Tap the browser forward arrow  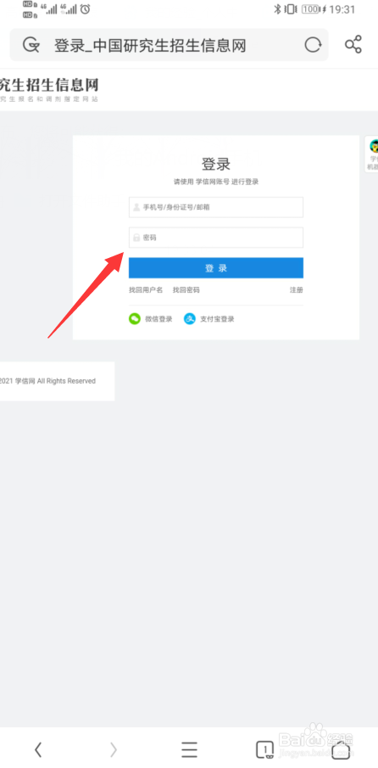click(x=114, y=748)
